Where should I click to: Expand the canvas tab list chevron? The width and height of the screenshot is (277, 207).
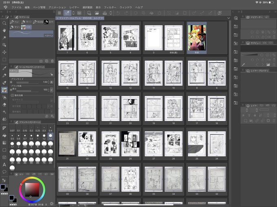[229, 18]
